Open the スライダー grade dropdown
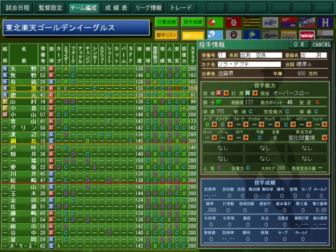336x252 pixels. (x=230, y=124)
